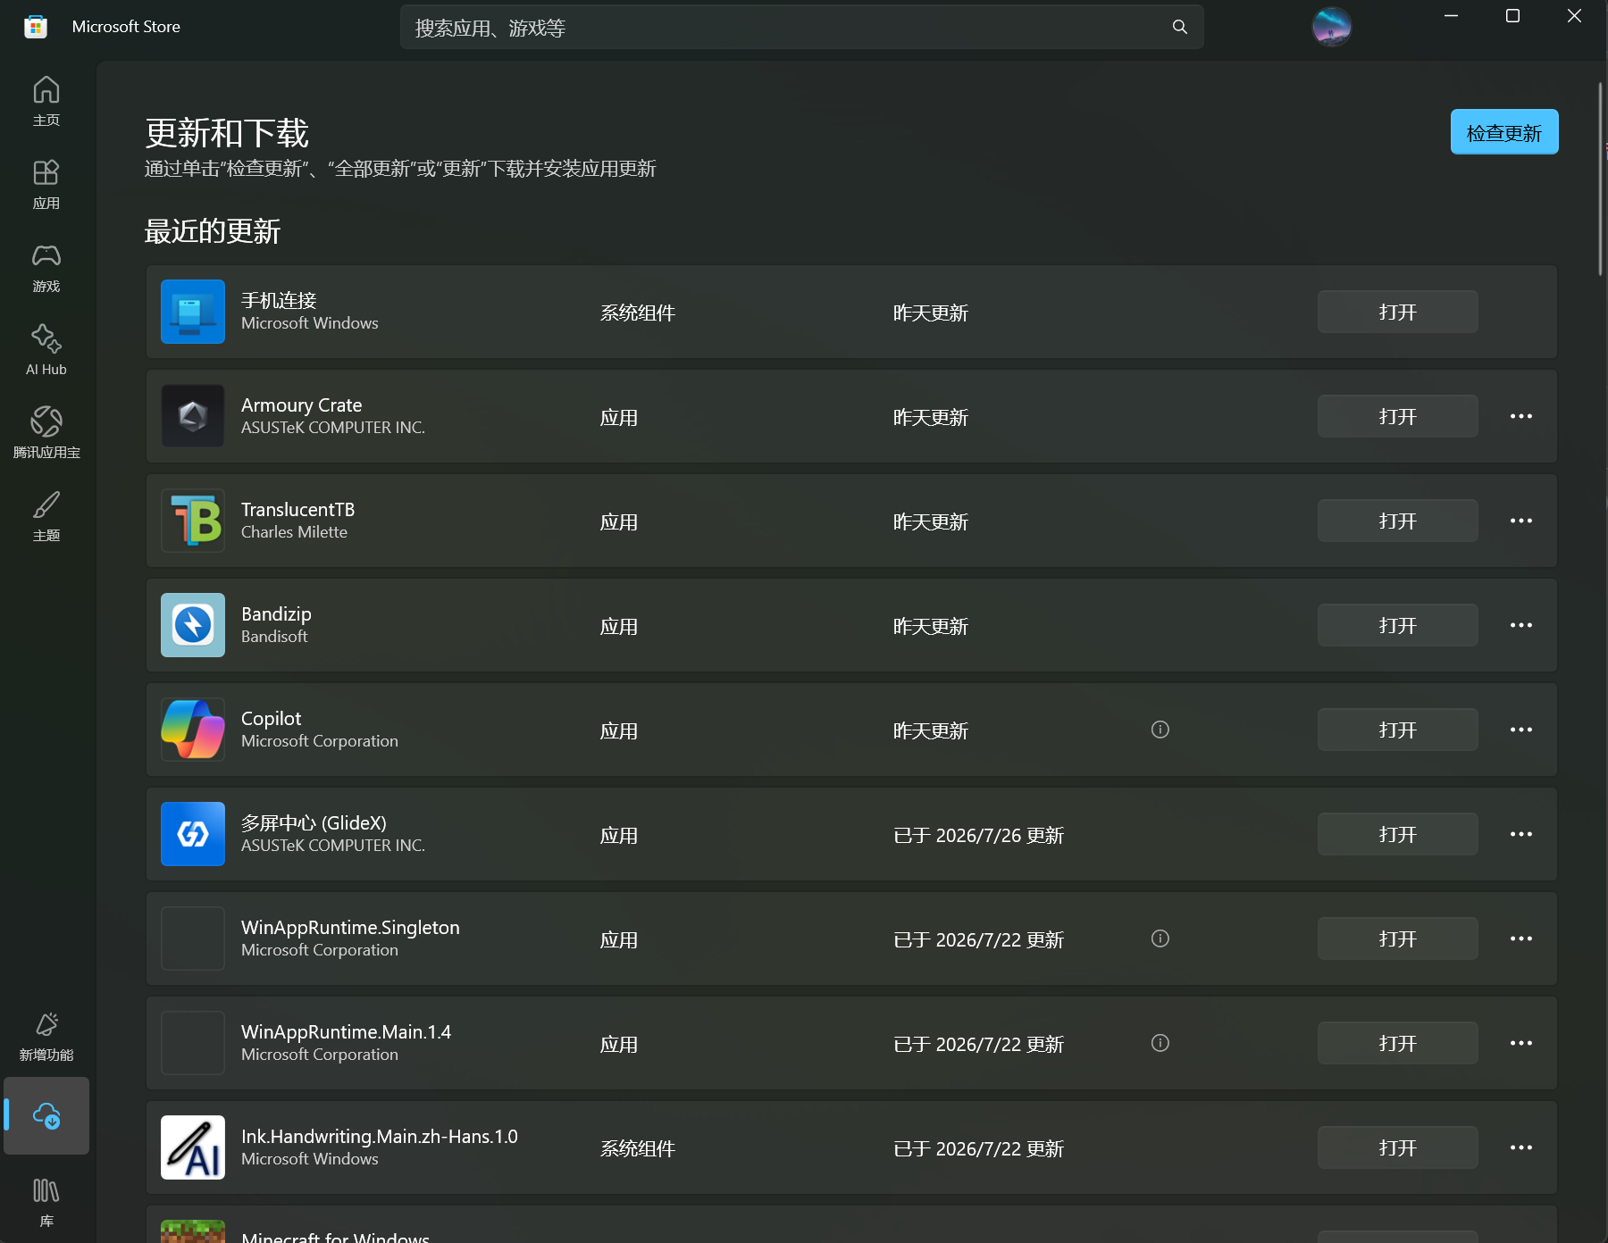1608x1243 pixels.
Task: Click 打开 for Bandizip
Action: [x=1398, y=625]
